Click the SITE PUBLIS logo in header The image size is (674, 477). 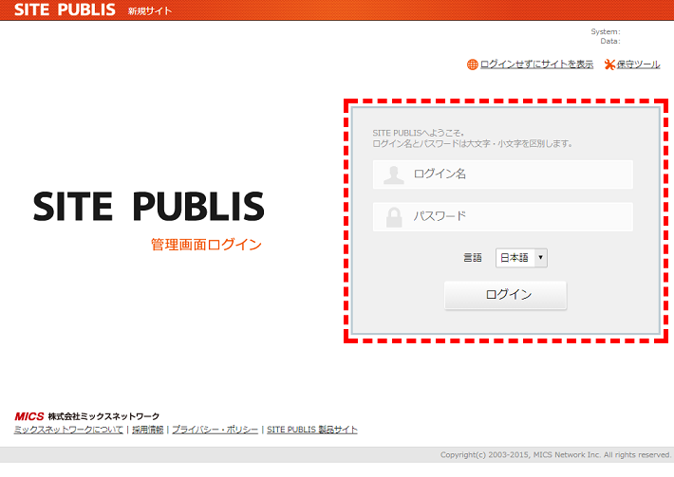coord(65,9)
